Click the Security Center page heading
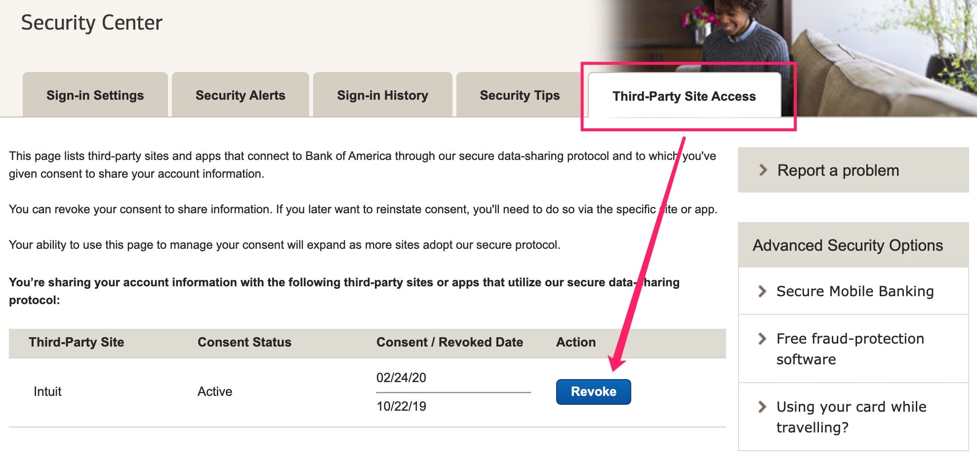This screenshot has height=466, width=977. pos(91,23)
